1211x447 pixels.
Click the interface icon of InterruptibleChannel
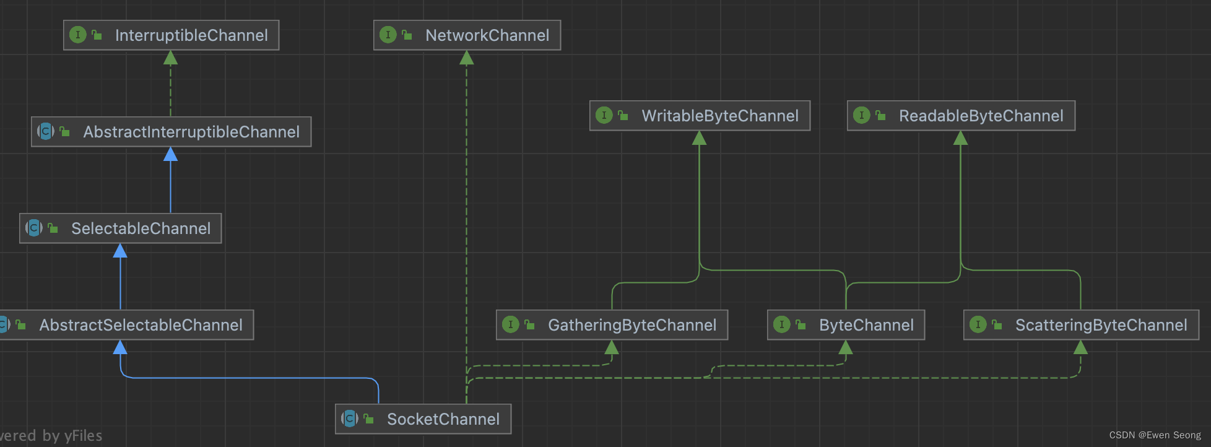tap(78, 35)
